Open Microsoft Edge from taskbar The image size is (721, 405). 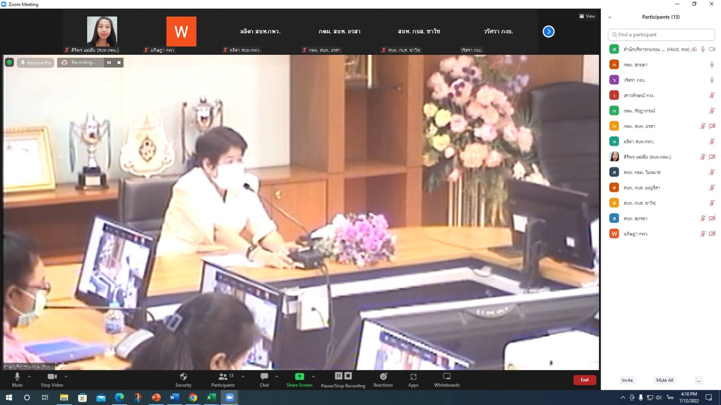(119, 397)
